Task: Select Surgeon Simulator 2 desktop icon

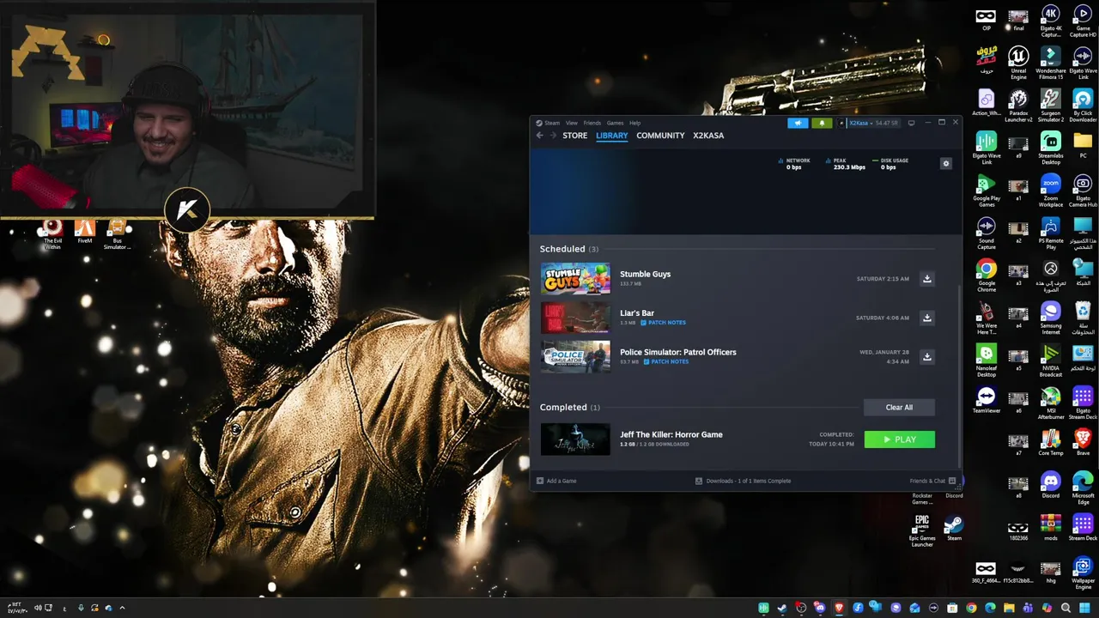Action: (1050, 106)
